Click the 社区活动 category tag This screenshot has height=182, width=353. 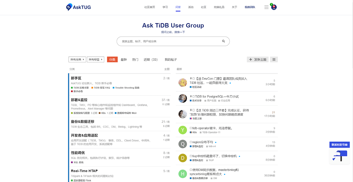[x=196, y=87]
